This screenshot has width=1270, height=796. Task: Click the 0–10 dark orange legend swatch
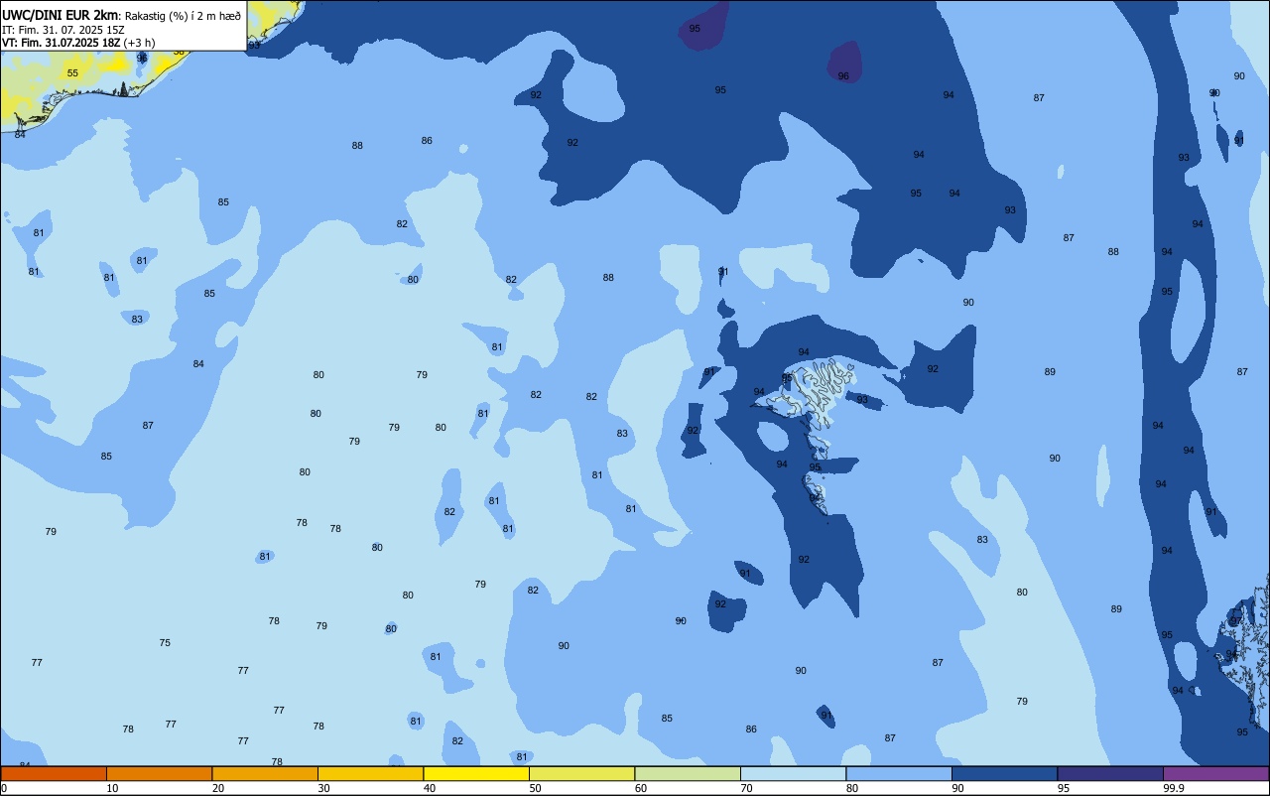(54, 773)
